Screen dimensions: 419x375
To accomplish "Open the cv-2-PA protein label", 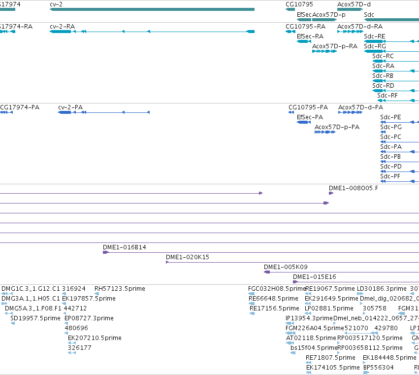I will pyautogui.click(x=70, y=107).
